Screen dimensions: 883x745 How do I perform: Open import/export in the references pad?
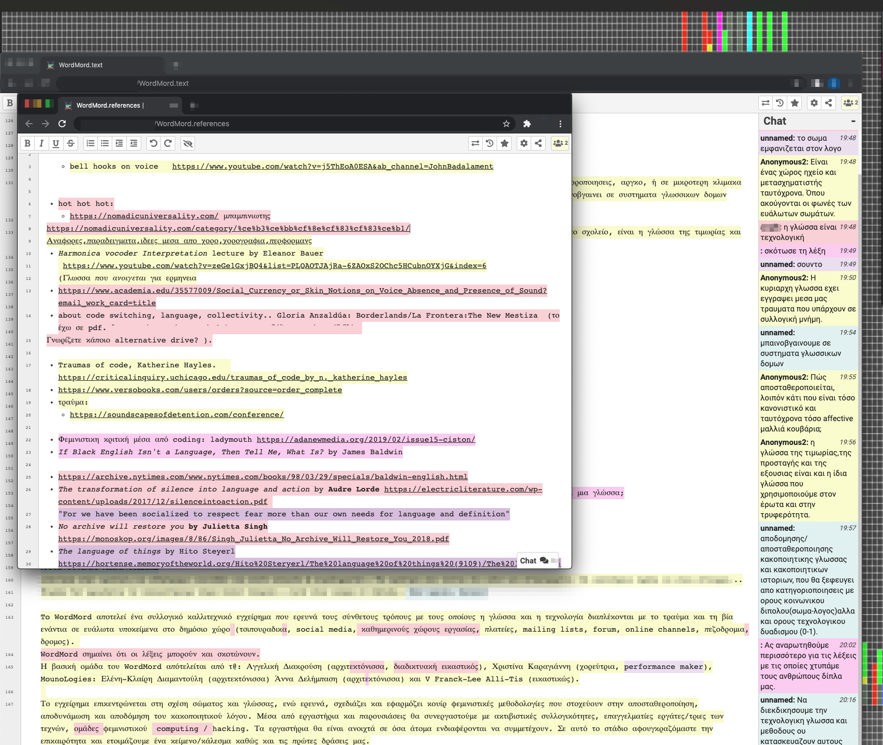click(475, 143)
